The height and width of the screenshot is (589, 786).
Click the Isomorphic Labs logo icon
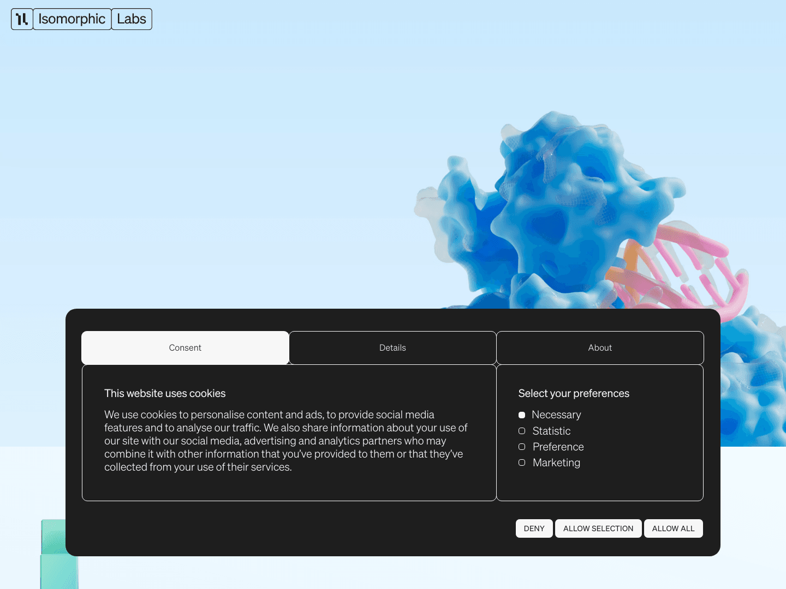tap(21, 19)
